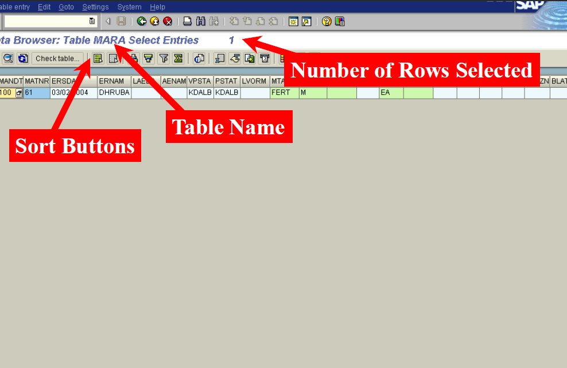
Task: Click the Refresh icon beside the Details icon
Action: 23,58
